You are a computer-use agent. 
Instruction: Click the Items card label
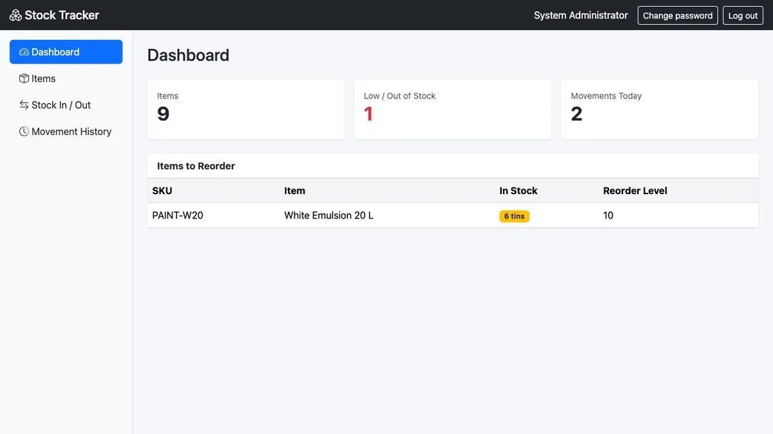167,96
